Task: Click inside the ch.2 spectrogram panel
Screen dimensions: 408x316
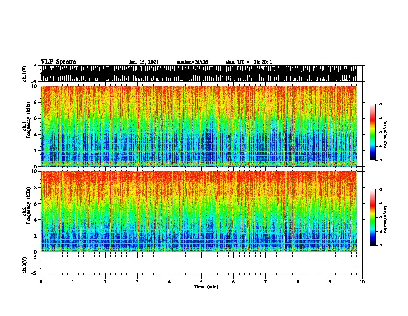Action: 199,212
